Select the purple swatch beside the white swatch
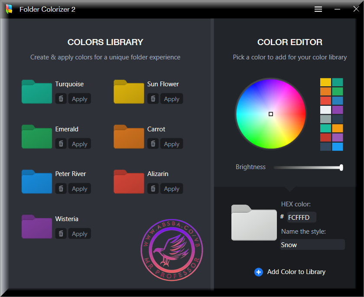The image size is (364, 297). tap(337, 110)
